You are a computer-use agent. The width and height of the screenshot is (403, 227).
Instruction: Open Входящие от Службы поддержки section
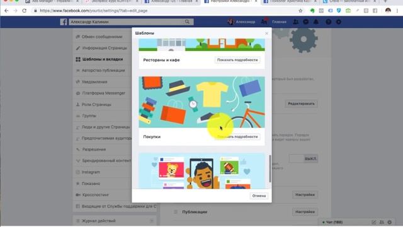click(x=116, y=206)
